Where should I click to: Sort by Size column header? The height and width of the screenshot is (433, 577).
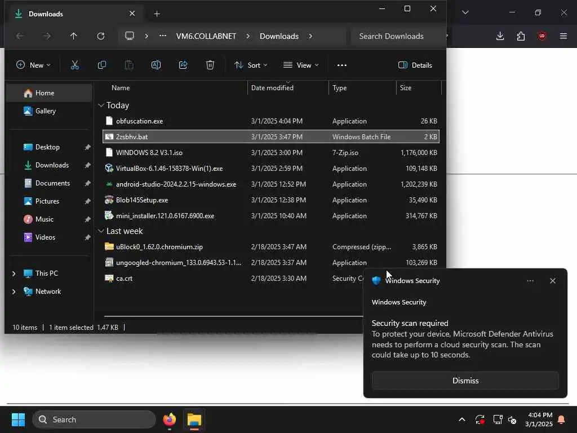(406, 88)
